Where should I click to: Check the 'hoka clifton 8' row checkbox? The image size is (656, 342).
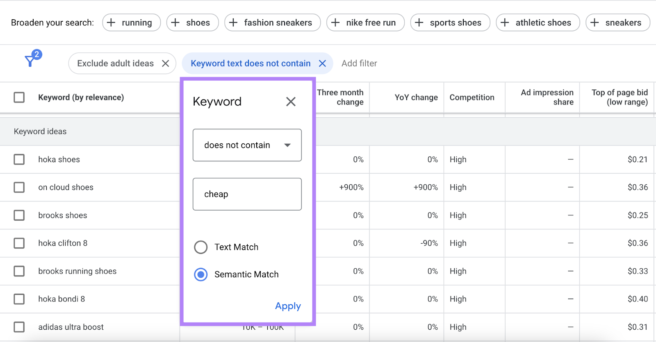[x=19, y=243]
